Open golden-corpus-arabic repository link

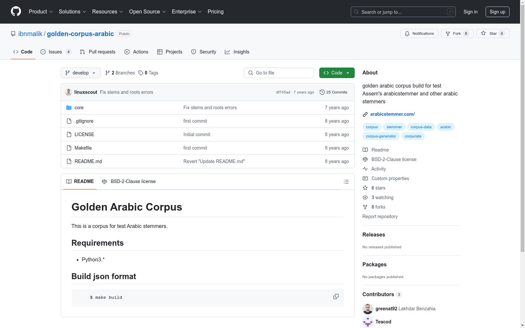coord(80,34)
